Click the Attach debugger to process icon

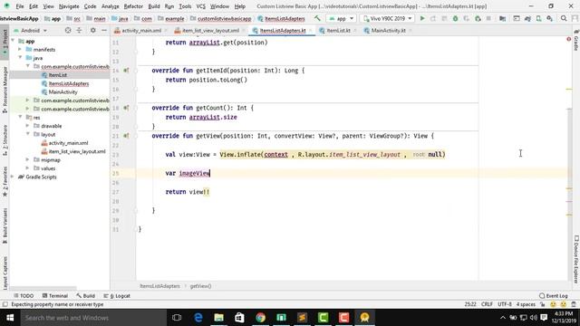point(478,18)
